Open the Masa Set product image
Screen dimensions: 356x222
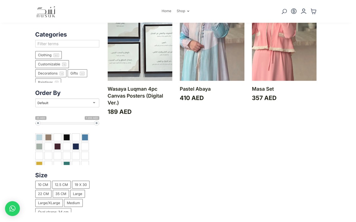pos(284,52)
